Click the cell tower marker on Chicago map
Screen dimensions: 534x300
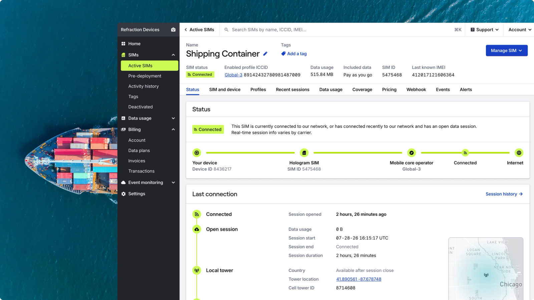point(486,275)
